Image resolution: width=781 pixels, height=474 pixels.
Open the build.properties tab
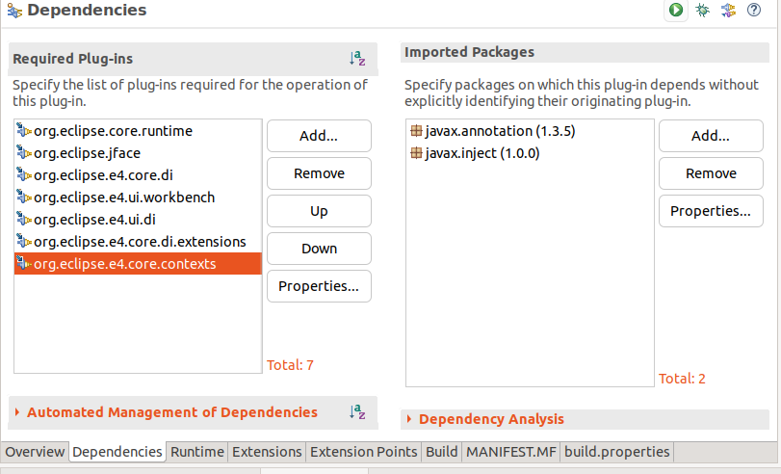(616, 452)
